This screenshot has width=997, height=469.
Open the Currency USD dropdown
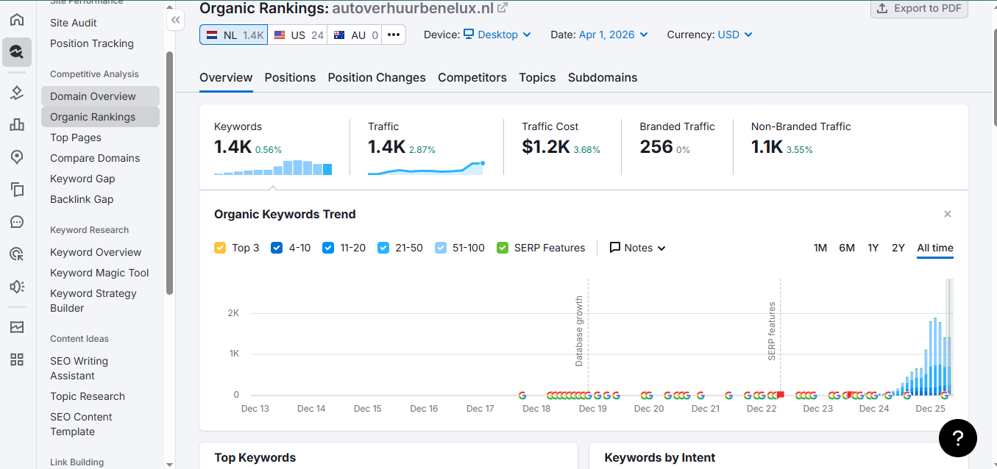coord(735,35)
